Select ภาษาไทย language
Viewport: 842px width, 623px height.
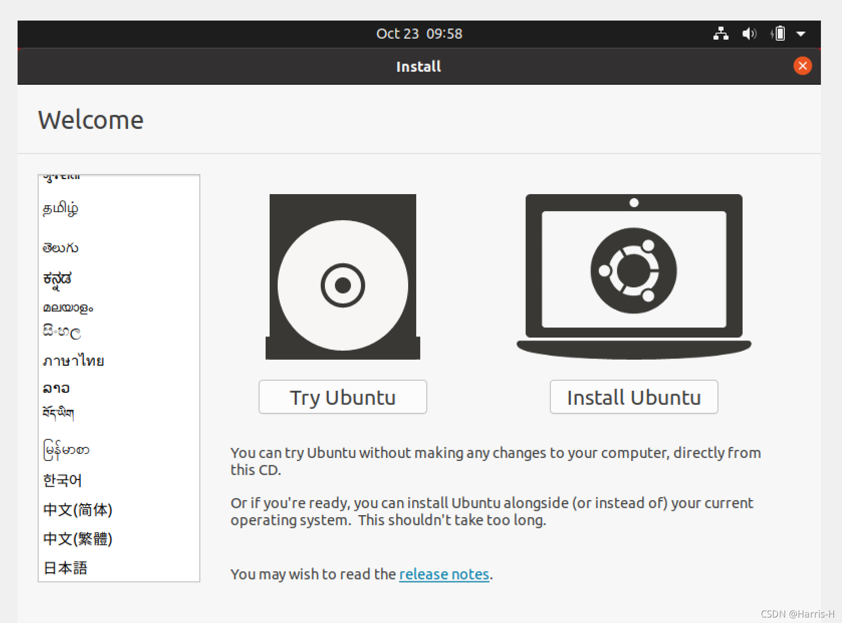coord(119,360)
